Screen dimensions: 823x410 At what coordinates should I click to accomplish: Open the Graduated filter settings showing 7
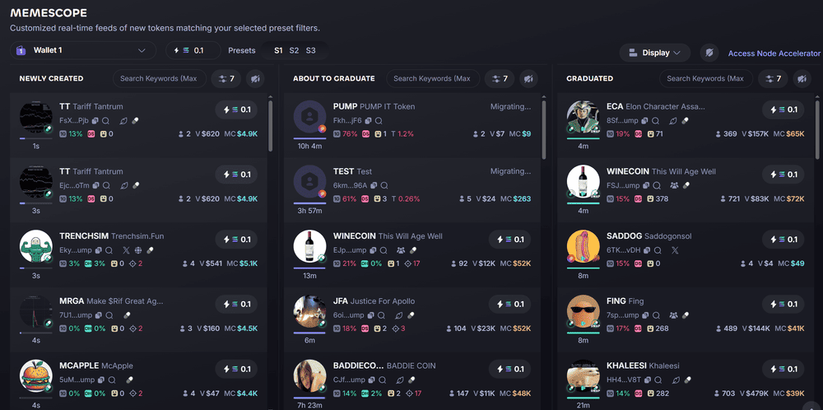[773, 79]
